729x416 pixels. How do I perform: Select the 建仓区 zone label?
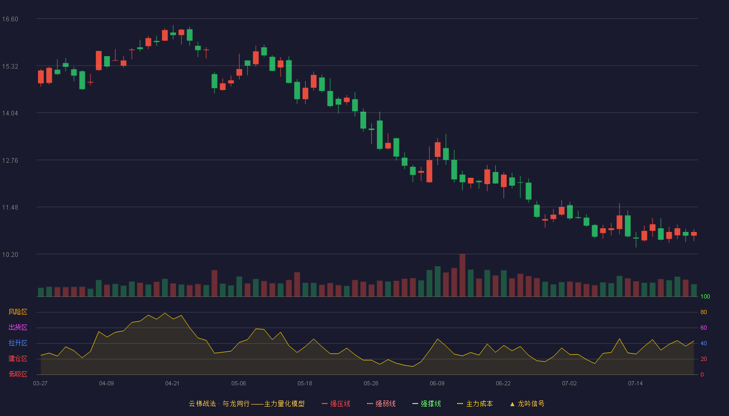click(18, 359)
